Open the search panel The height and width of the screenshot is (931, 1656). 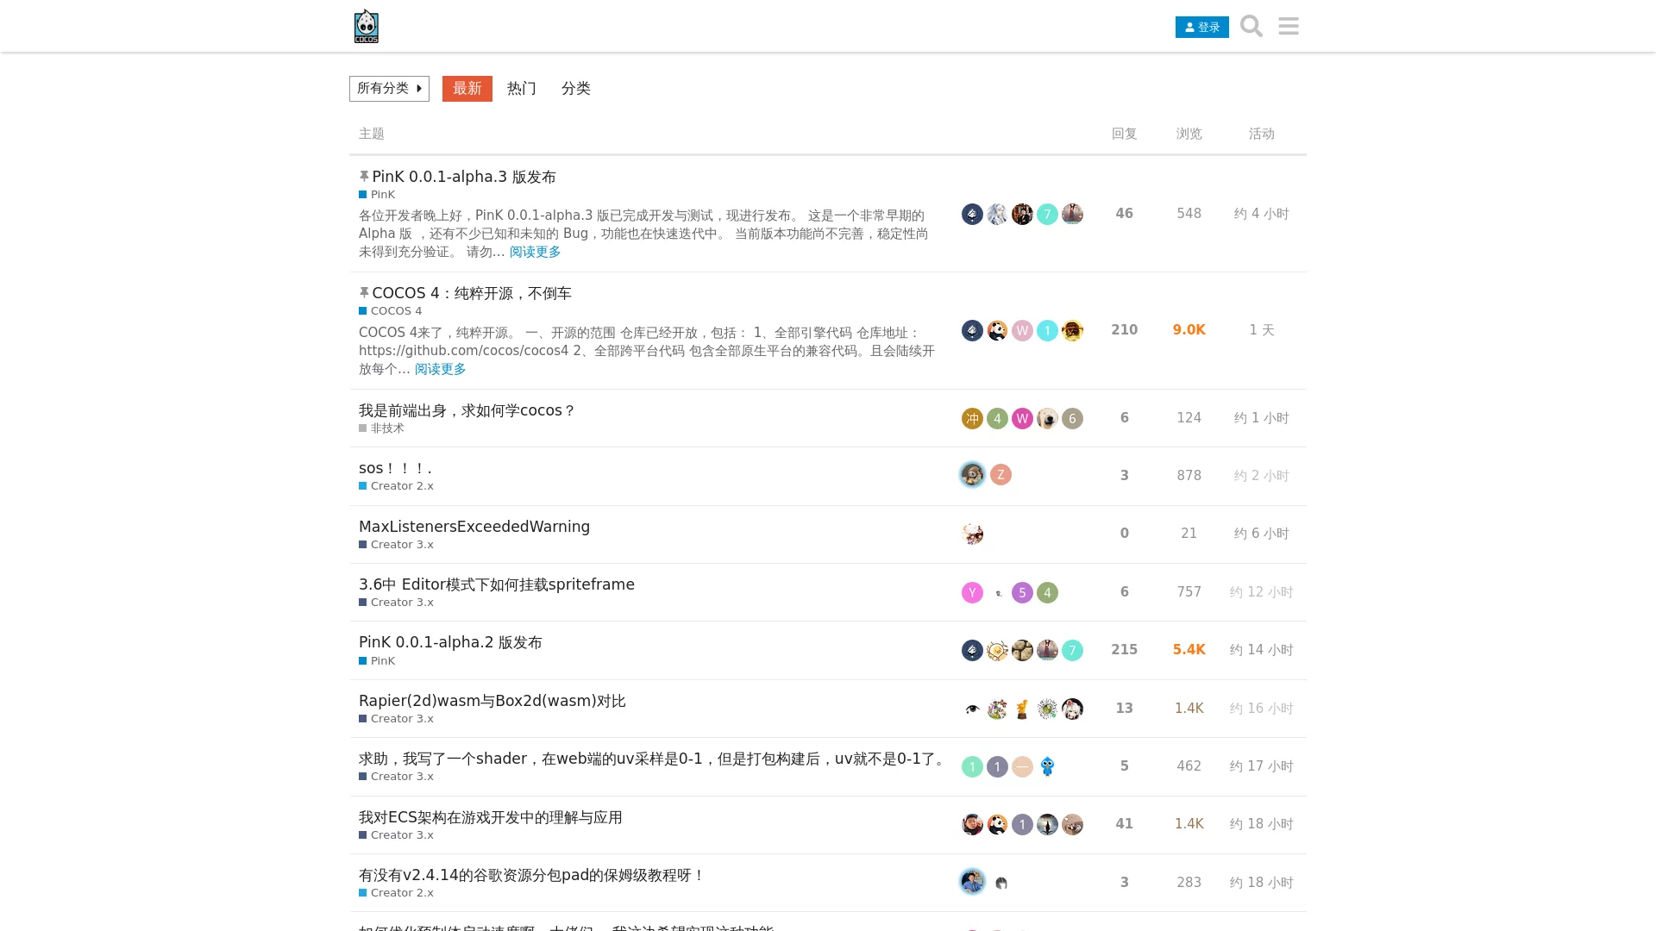(x=1251, y=27)
